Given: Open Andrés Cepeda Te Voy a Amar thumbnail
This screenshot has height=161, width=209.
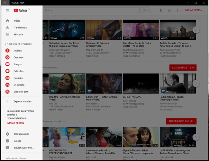Looking at the screenshot, I should [x=178, y=30].
